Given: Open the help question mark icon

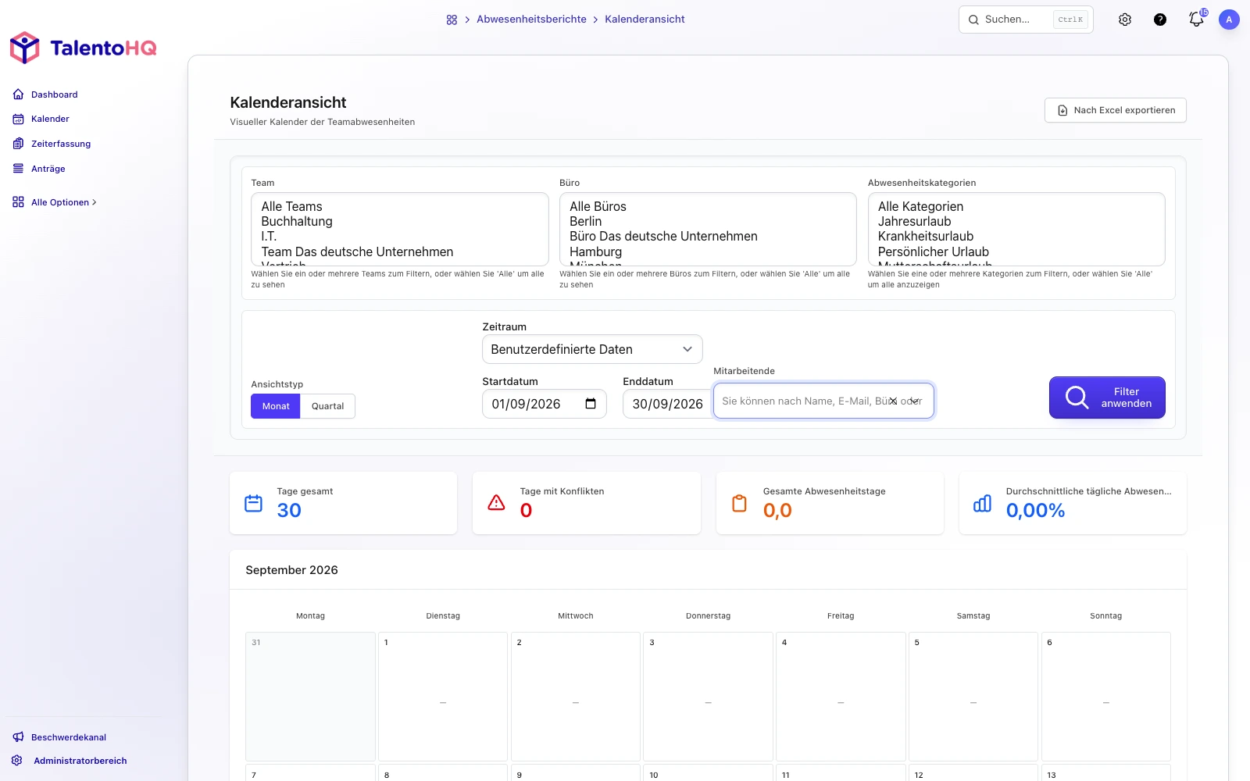Looking at the screenshot, I should tap(1160, 20).
